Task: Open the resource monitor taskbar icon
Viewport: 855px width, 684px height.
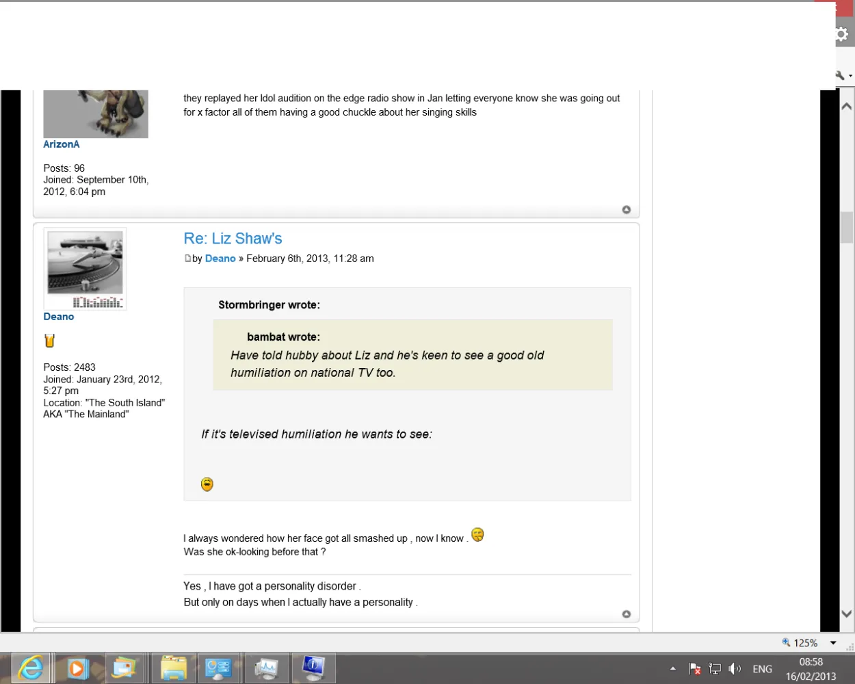Action: point(266,668)
